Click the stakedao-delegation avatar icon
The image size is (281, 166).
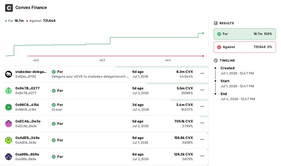[8, 74]
